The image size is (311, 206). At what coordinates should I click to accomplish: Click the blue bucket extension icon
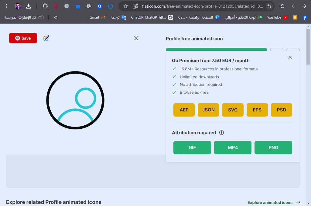[x=78, y=6]
